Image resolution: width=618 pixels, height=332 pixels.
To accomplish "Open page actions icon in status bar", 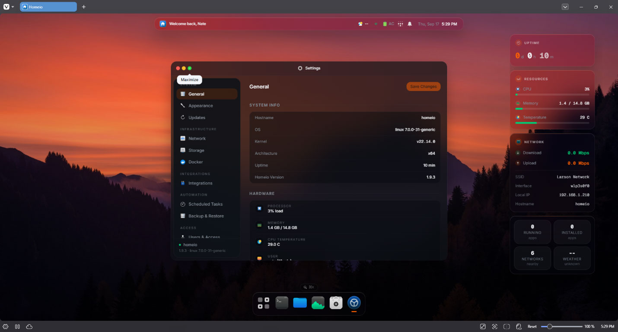I will (x=519, y=326).
